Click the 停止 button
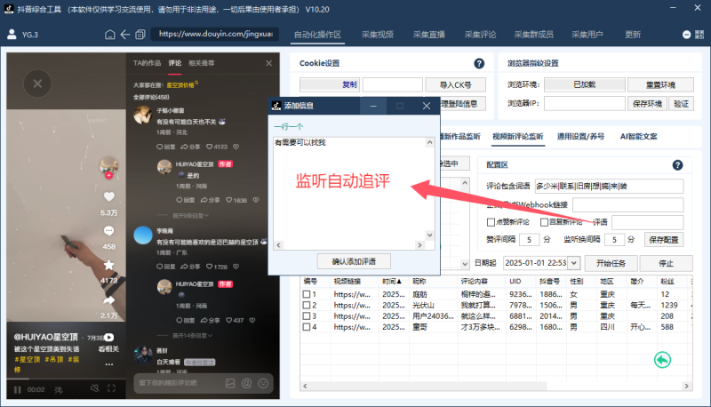711x407 pixels. (666, 263)
